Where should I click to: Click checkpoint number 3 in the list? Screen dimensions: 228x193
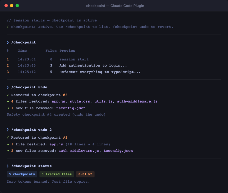[x=8, y=72]
